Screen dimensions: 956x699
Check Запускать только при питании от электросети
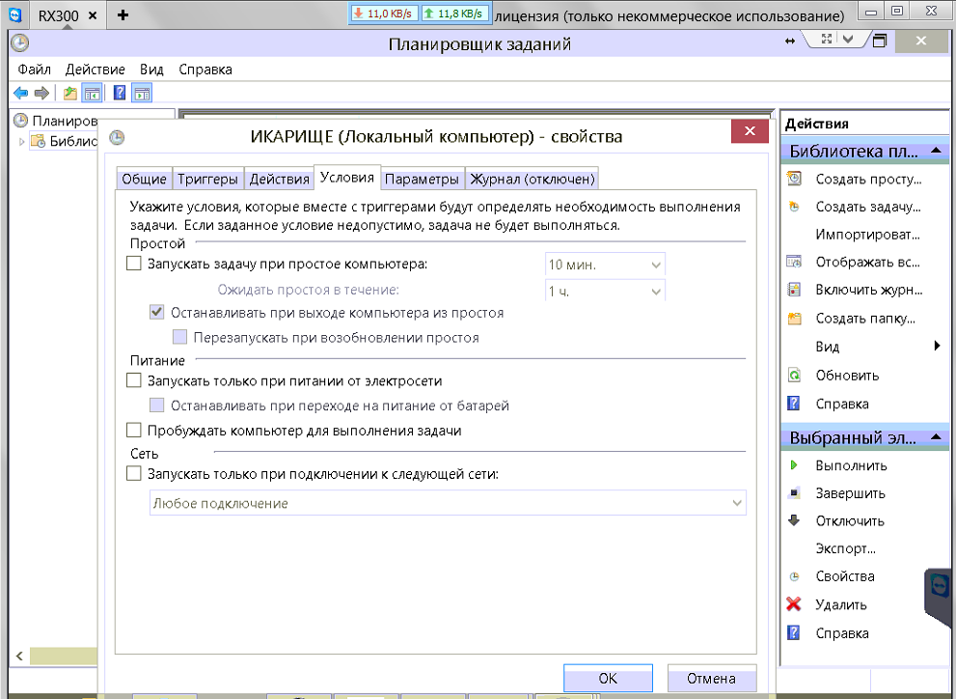coord(134,381)
